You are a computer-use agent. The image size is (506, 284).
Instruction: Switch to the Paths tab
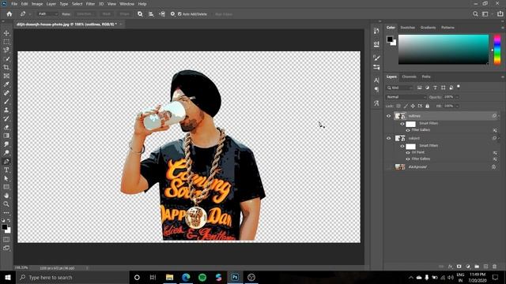(x=426, y=77)
